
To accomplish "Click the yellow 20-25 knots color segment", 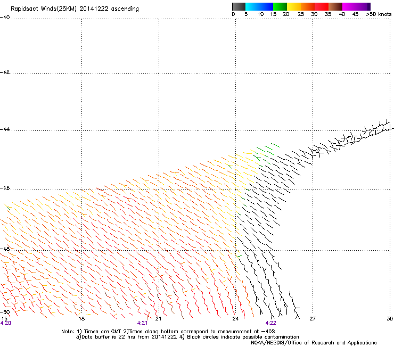I will tap(294, 6).
